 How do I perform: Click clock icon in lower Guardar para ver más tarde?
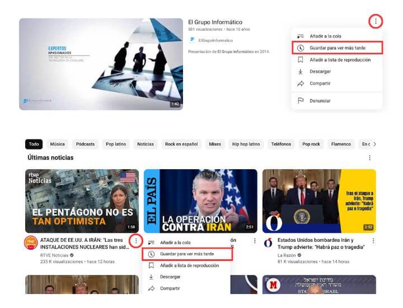(151, 254)
